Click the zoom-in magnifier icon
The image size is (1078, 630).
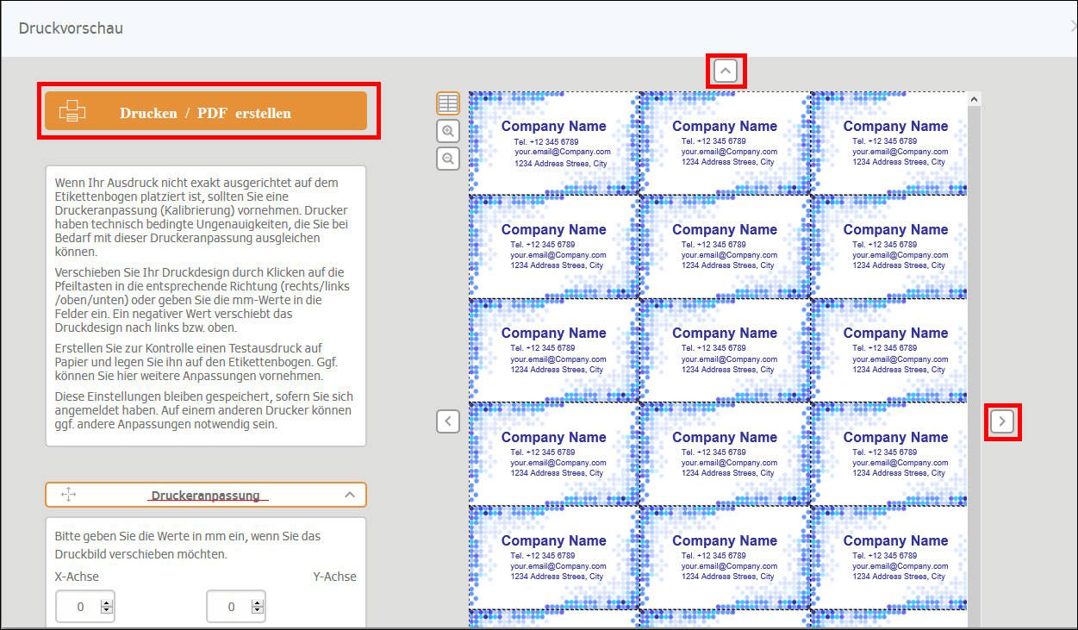point(447,131)
